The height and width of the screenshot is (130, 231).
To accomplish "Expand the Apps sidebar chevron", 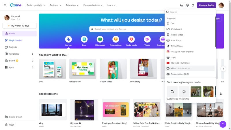I will pos(33,68).
